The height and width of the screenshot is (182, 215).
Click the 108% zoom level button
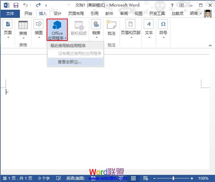[203, 178]
